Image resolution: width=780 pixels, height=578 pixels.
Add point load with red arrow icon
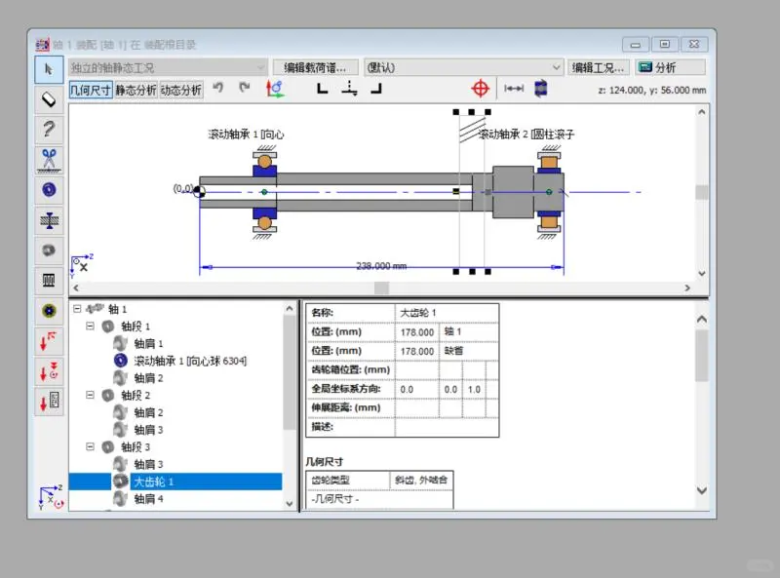click(x=49, y=341)
